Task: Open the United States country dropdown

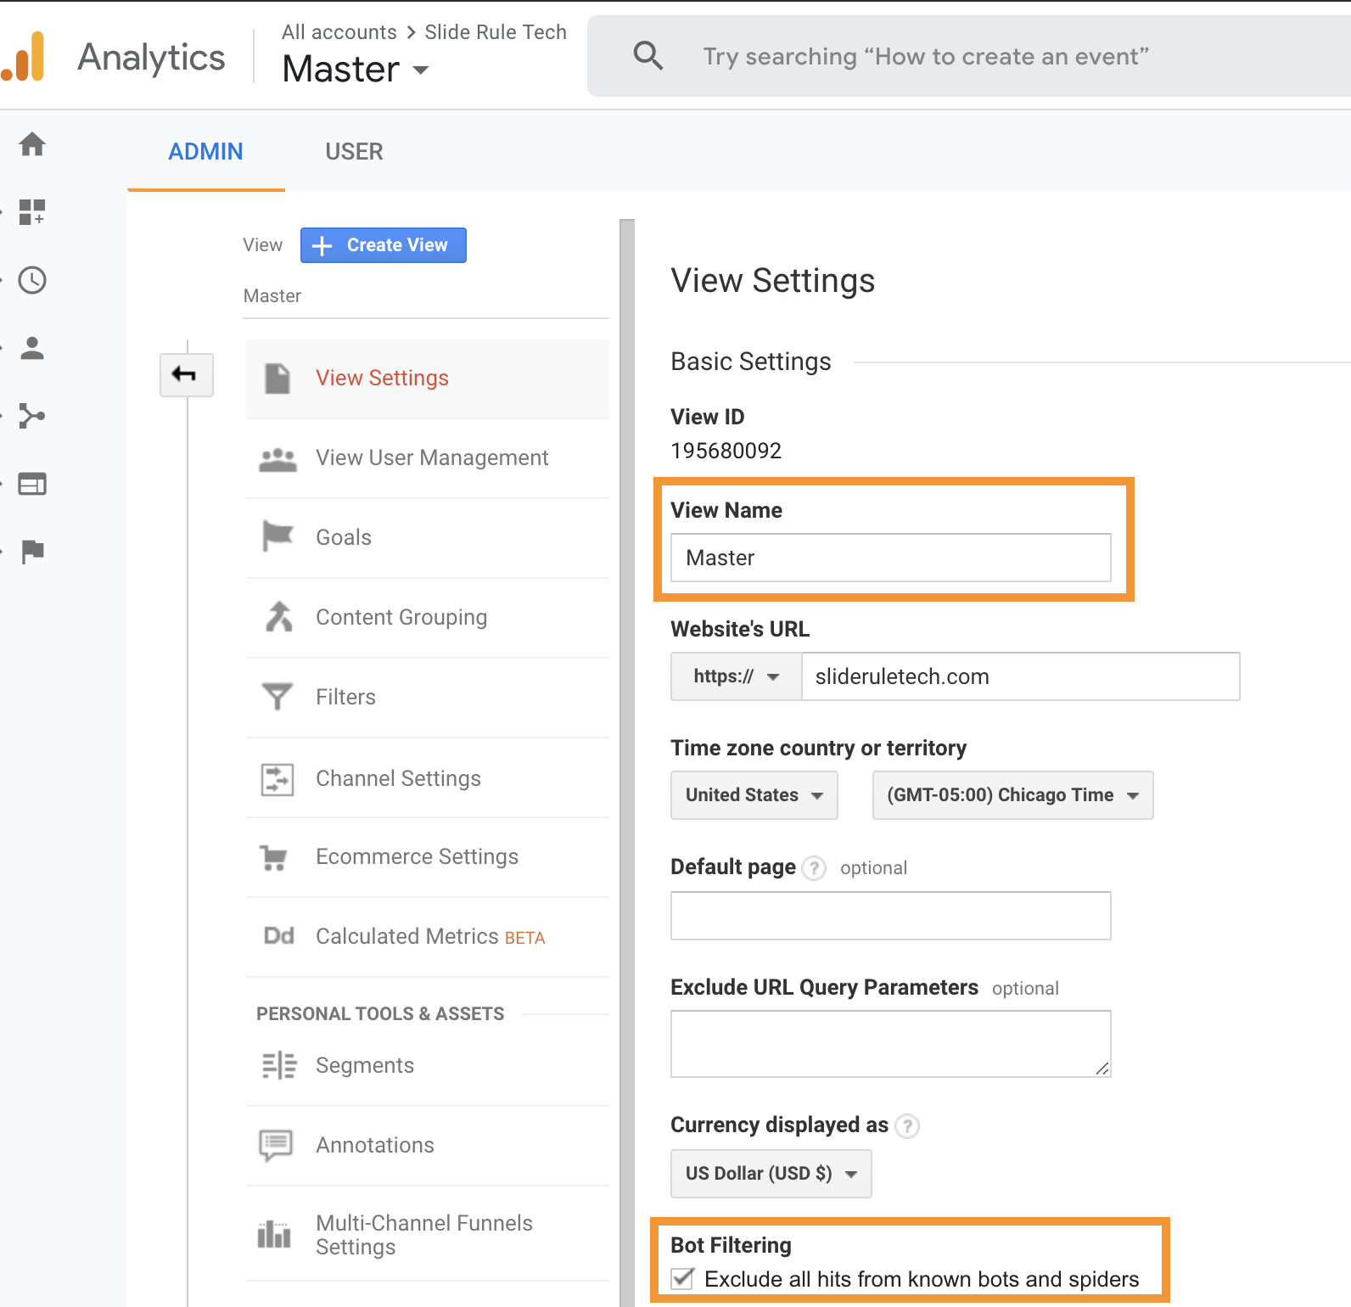Action: tap(754, 795)
